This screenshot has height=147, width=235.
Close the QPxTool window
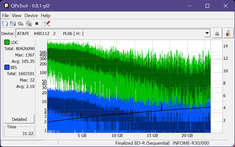click(225, 6)
